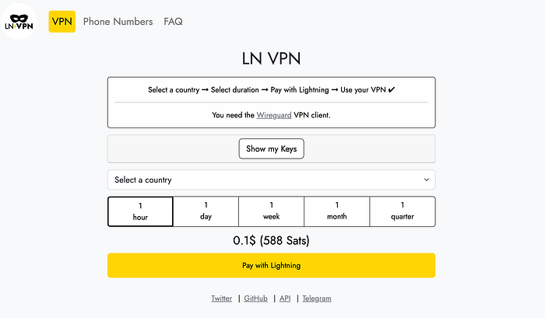
Task: Click the country dropdown chevron arrow
Action: [x=427, y=180]
